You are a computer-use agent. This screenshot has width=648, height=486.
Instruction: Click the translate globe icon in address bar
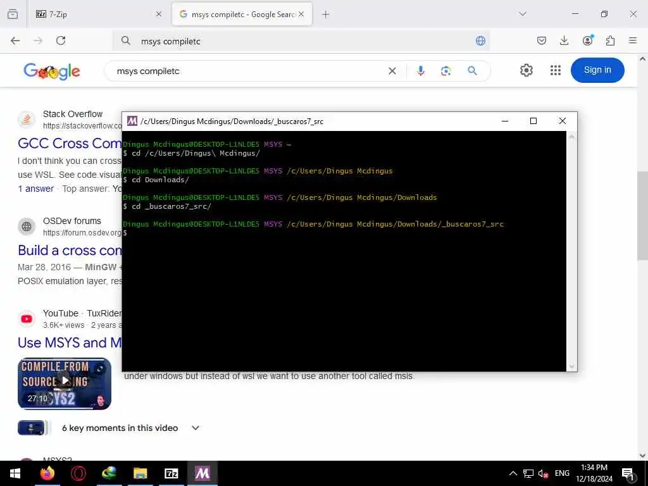480,40
